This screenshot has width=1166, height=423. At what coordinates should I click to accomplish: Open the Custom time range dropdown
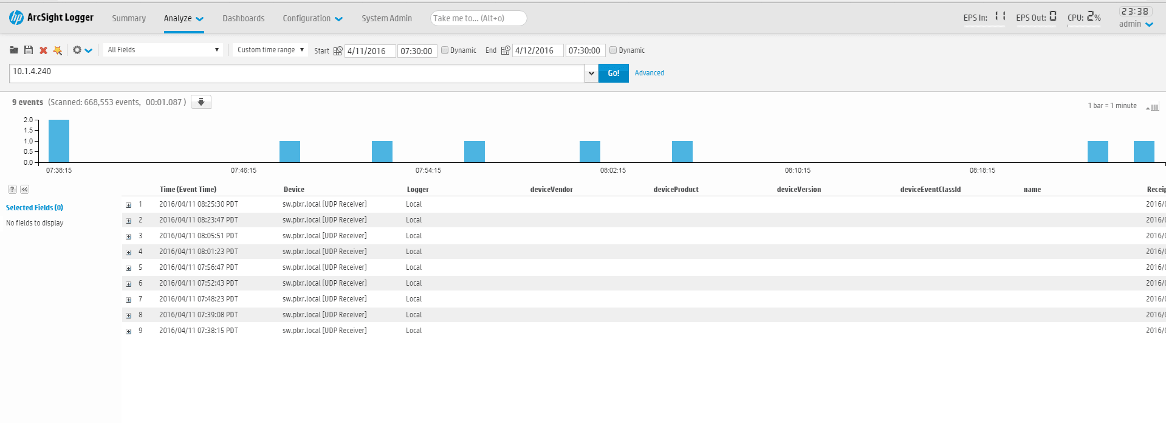point(270,50)
